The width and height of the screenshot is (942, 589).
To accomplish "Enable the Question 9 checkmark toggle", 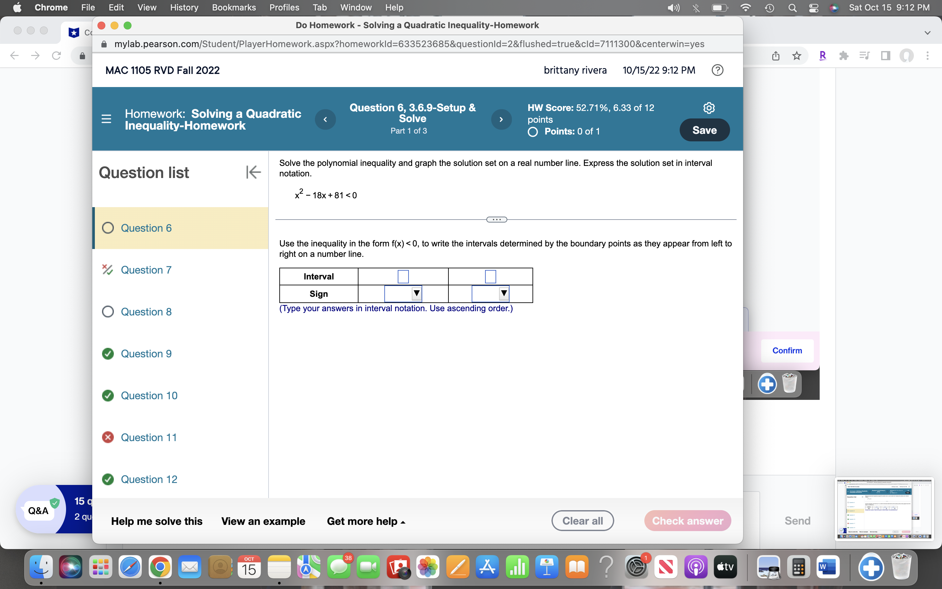I will (108, 353).
